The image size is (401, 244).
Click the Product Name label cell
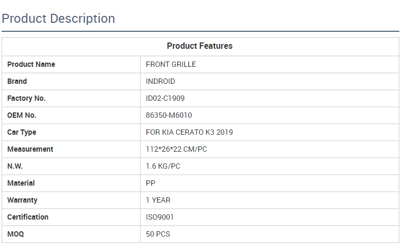tap(31, 65)
